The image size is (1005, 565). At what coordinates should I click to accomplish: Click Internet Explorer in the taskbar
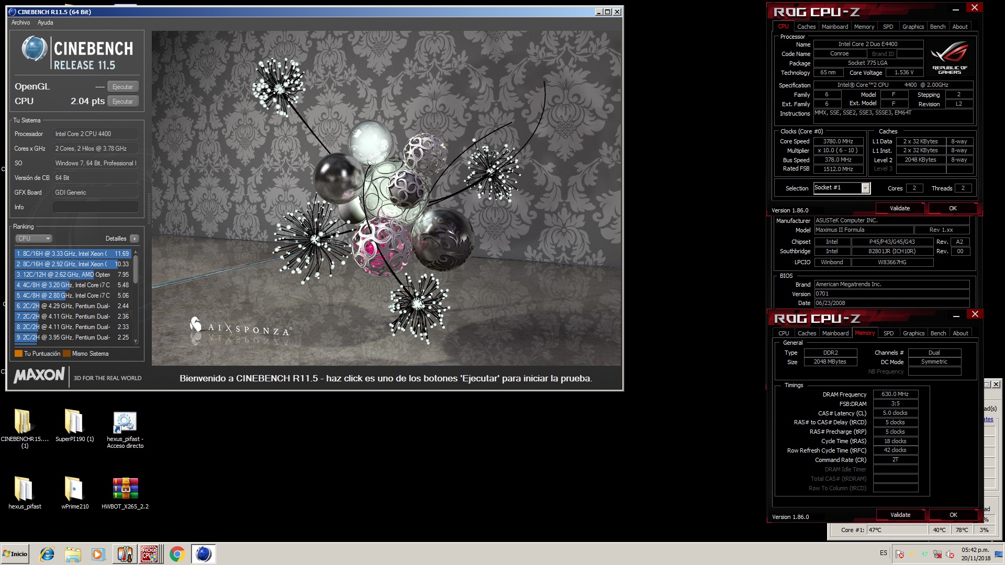47,554
